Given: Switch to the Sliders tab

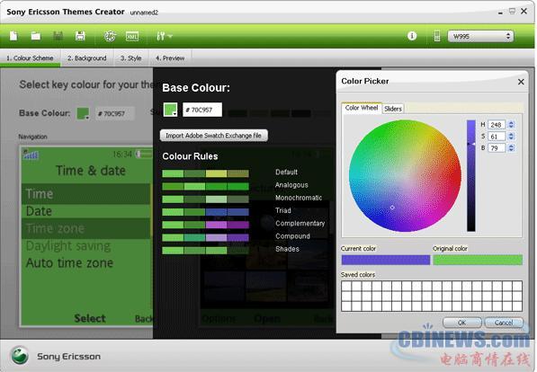Looking at the screenshot, I should [x=392, y=109].
